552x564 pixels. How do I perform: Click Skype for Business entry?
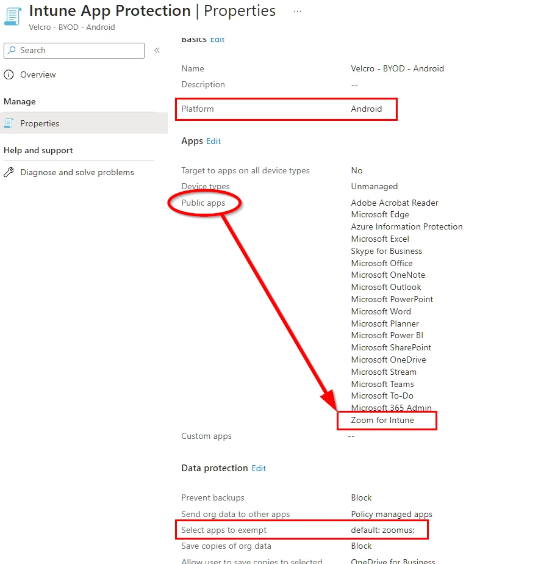pyautogui.click(x=386, y=251)
